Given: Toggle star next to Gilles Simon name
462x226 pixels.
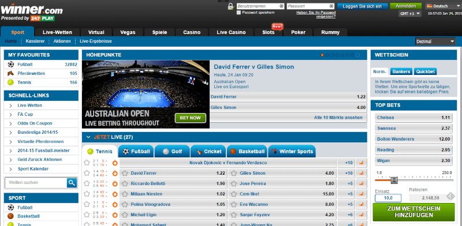Looking at the screenshot, I should (234, 174).
